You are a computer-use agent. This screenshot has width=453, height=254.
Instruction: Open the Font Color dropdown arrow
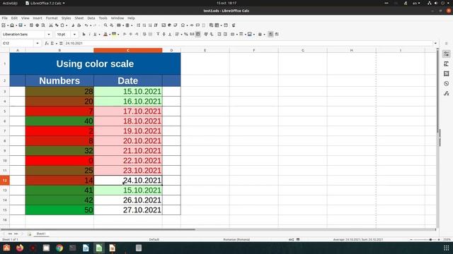pyautogui.click(x=110, y=35)
